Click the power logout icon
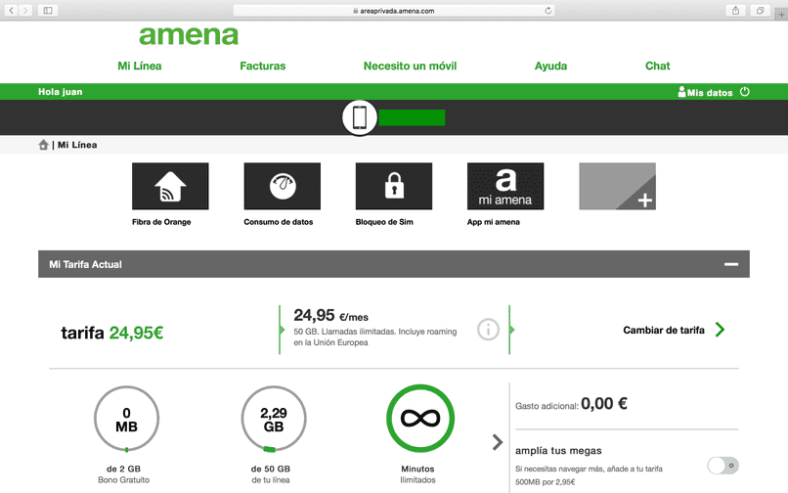Viewport: 788px width, 493px height. pyautogui.click(x=745, y=92)
